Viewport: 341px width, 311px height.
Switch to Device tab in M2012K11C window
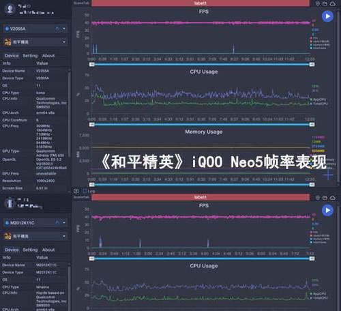point(12,250)
